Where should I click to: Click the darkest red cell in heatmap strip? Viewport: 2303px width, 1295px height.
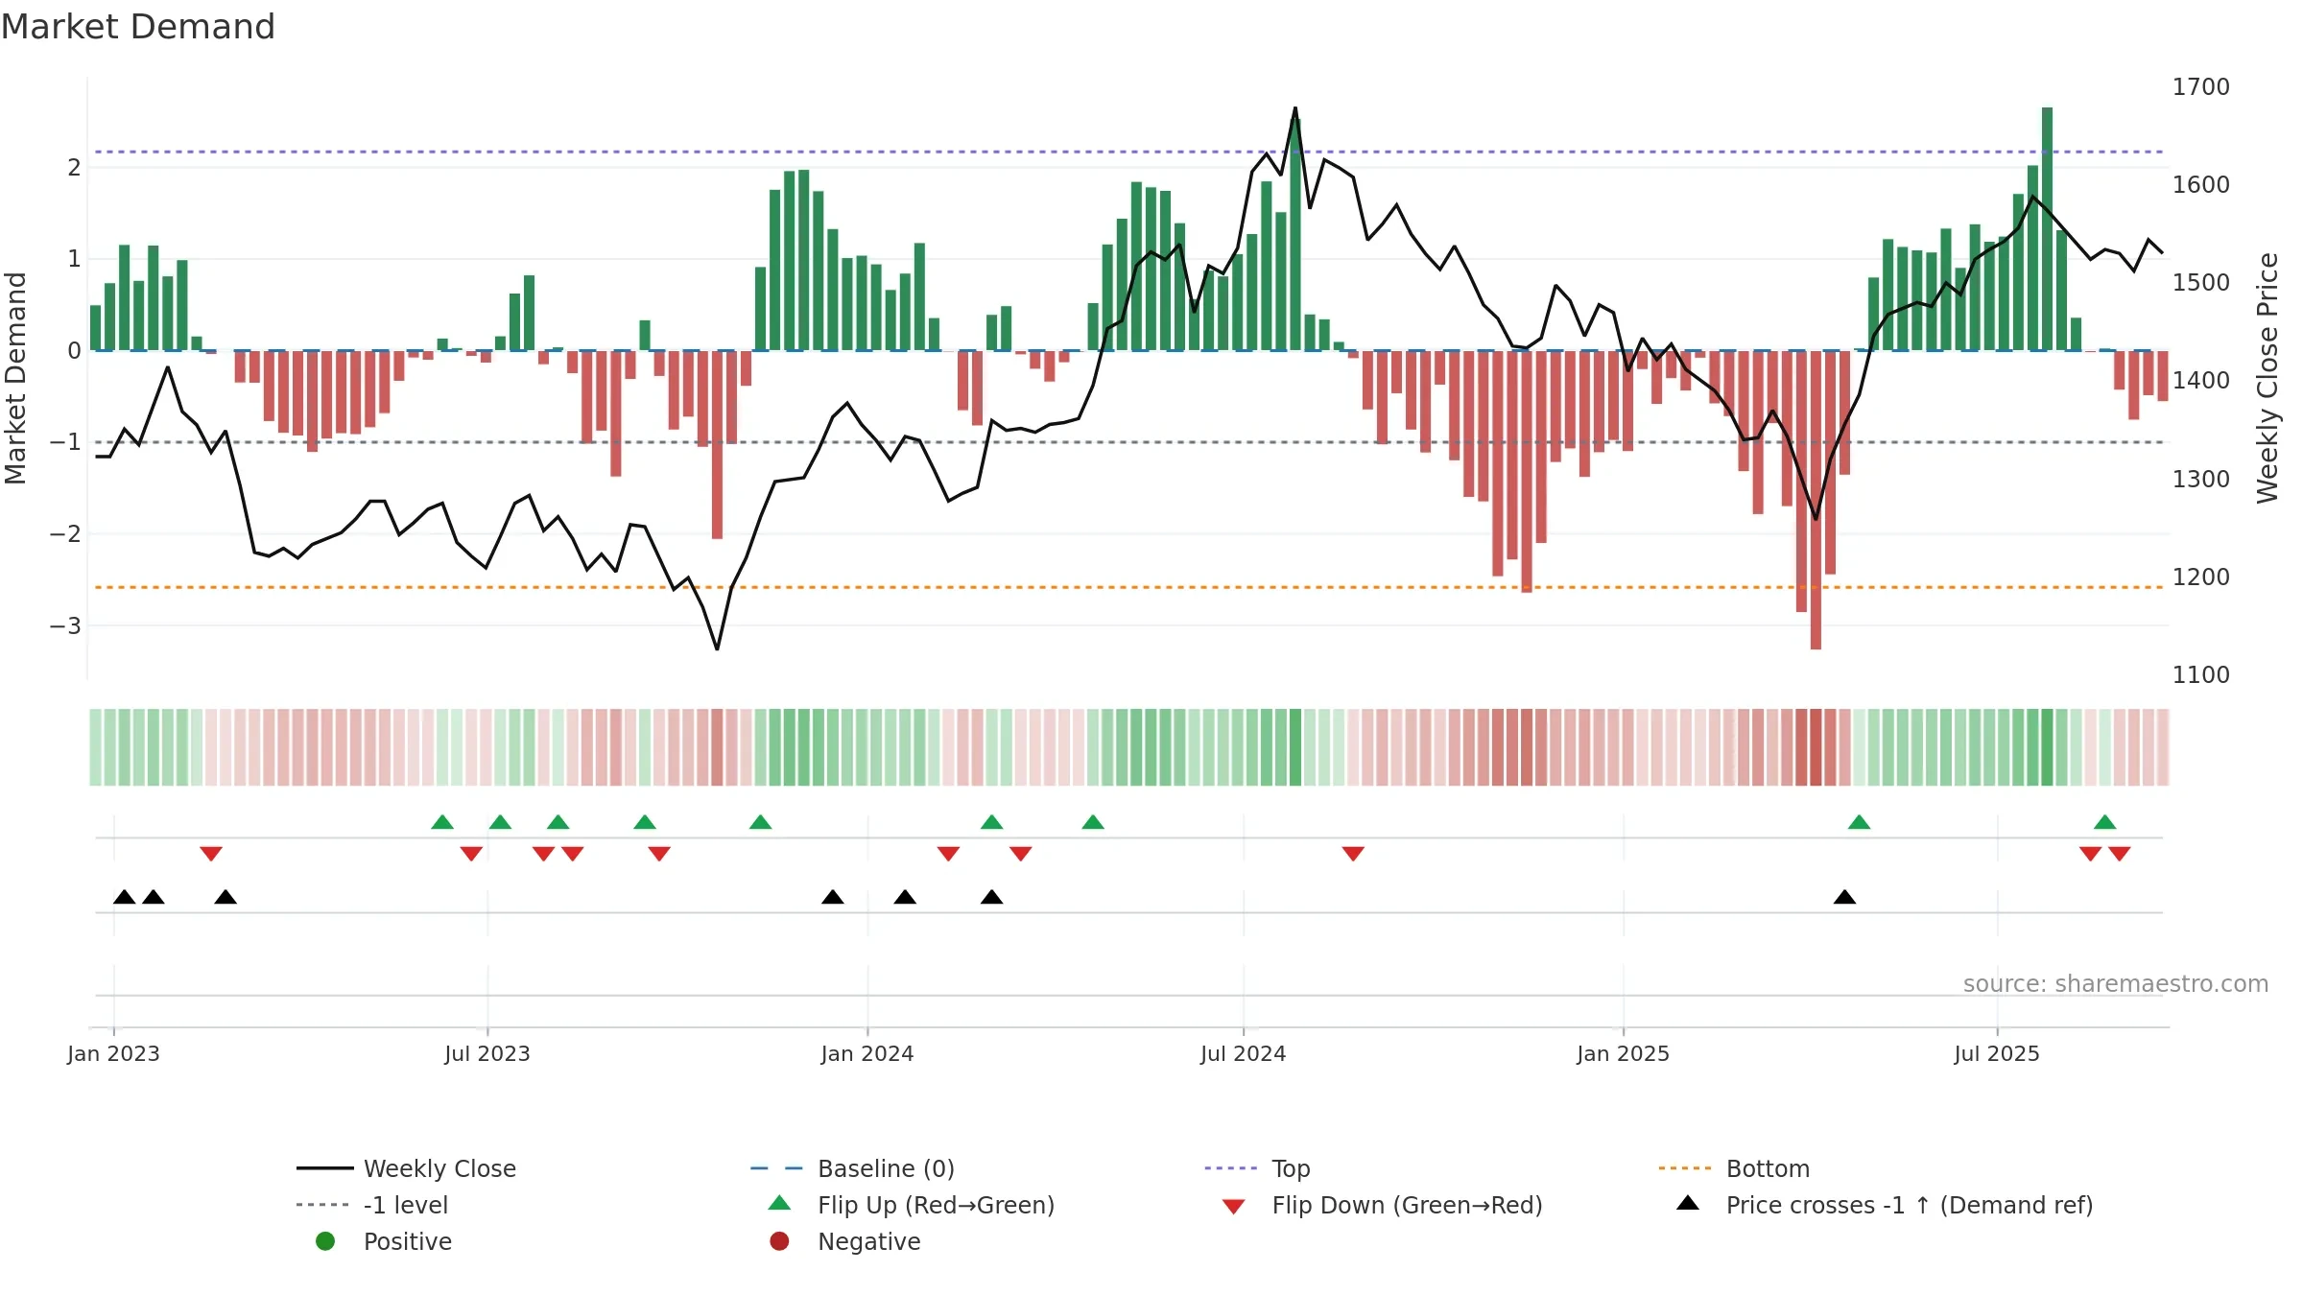click(1816, 747)
